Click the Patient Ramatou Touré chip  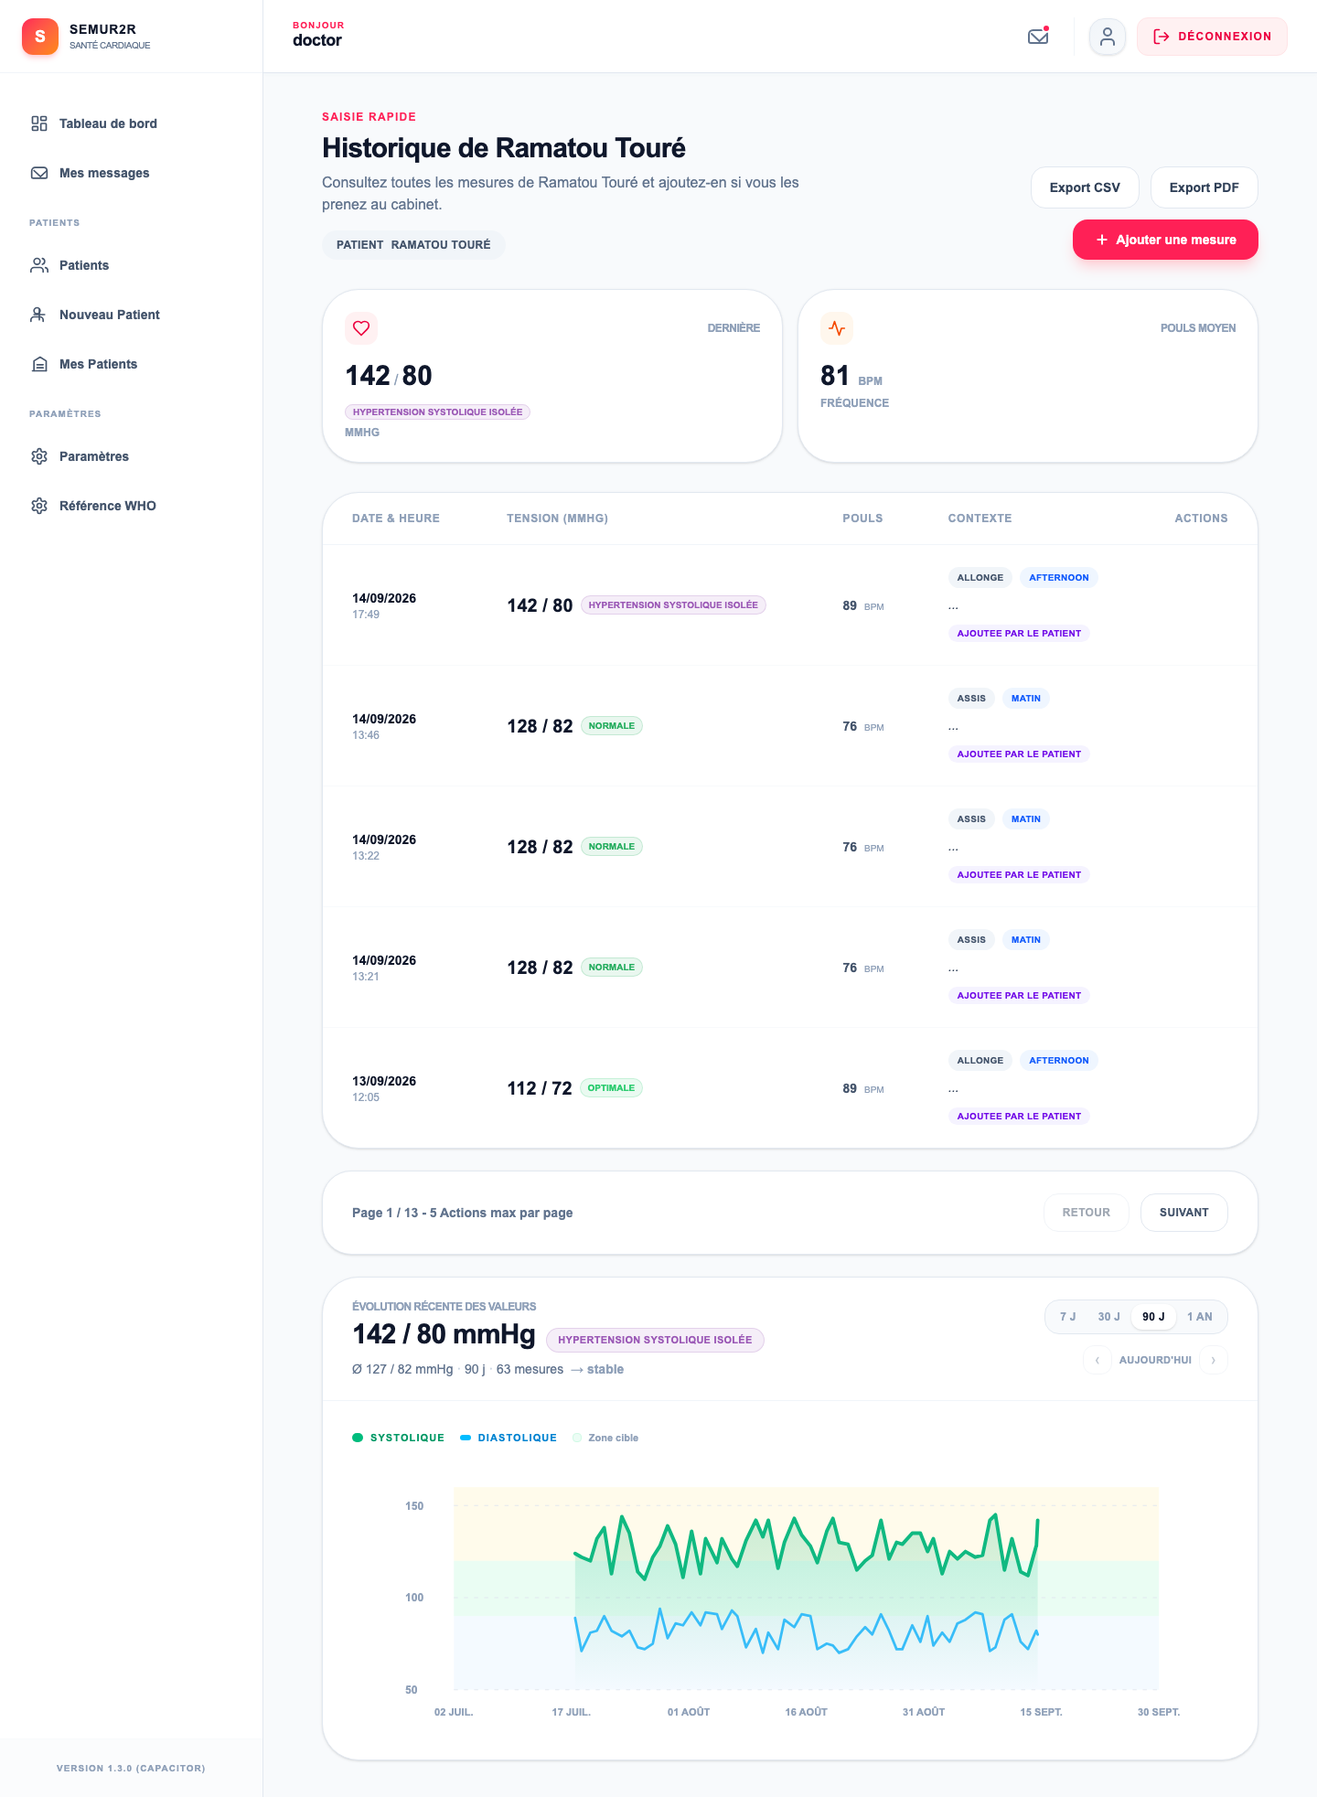(413, 245)
